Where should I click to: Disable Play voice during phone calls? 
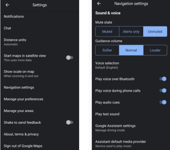pyautogui.click(x=163, y=90)
